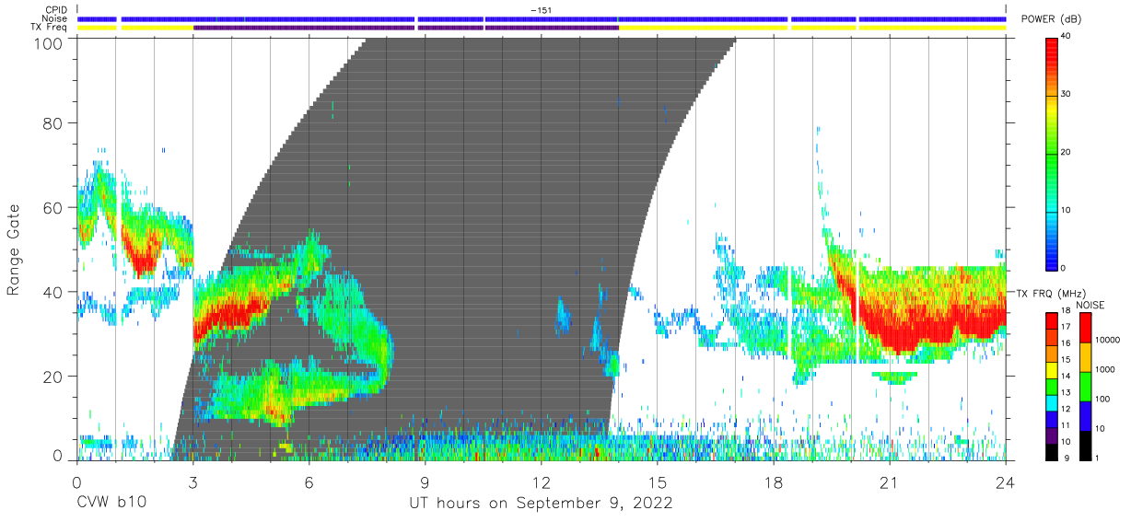The width and height of the screenshot is (1131, 522).
Task: Click the NOISE legend title
Action: 1090,305
